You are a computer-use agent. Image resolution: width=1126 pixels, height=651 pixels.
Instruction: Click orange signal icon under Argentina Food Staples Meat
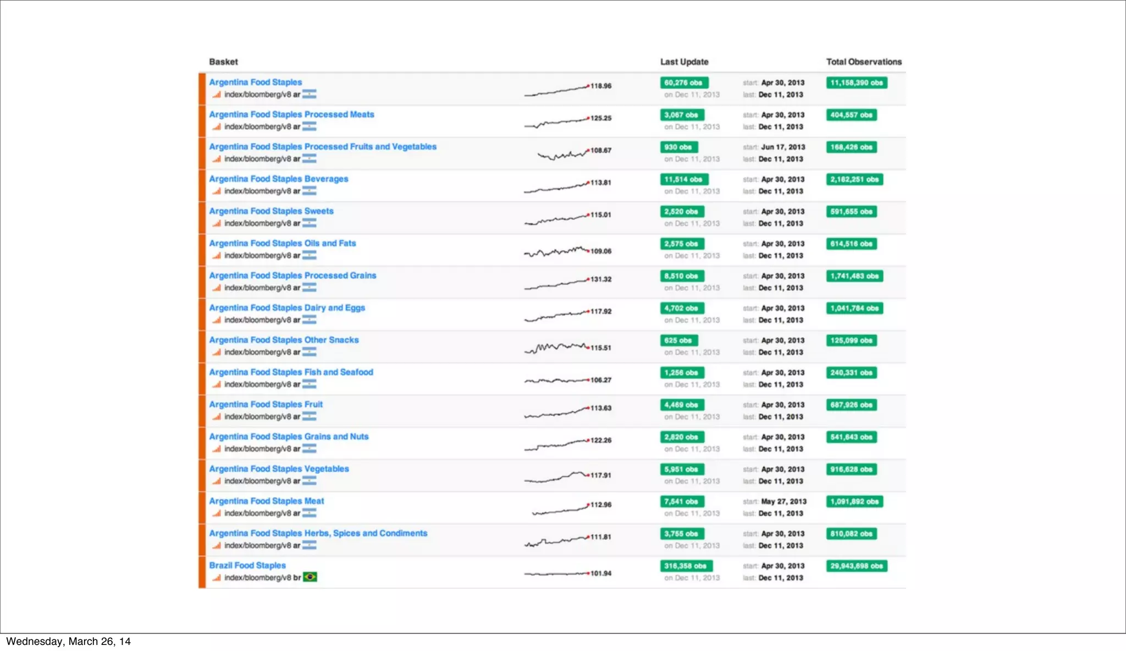217,513
